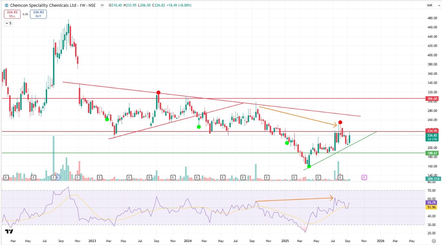
Task: Open chart settings gear icon
Action: pyautogui.click(x=434, y=241)
